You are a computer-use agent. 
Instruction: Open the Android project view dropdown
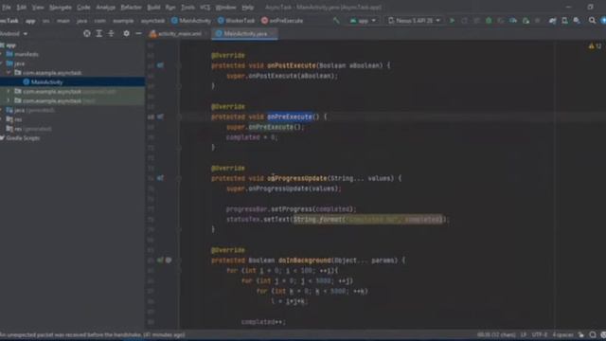14,34
